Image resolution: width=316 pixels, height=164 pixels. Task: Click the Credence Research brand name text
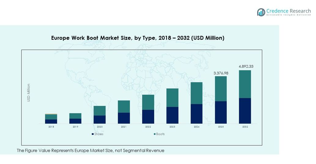(288, 11)
